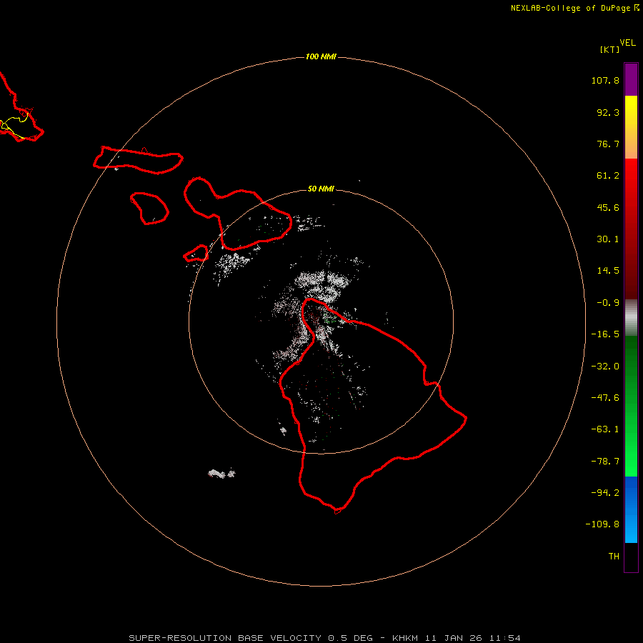Click the 14.5 legend value

click(x=608, y=271)
